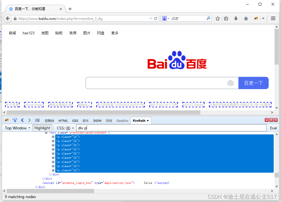Open the 更多 link

click(x=115, y=33)
